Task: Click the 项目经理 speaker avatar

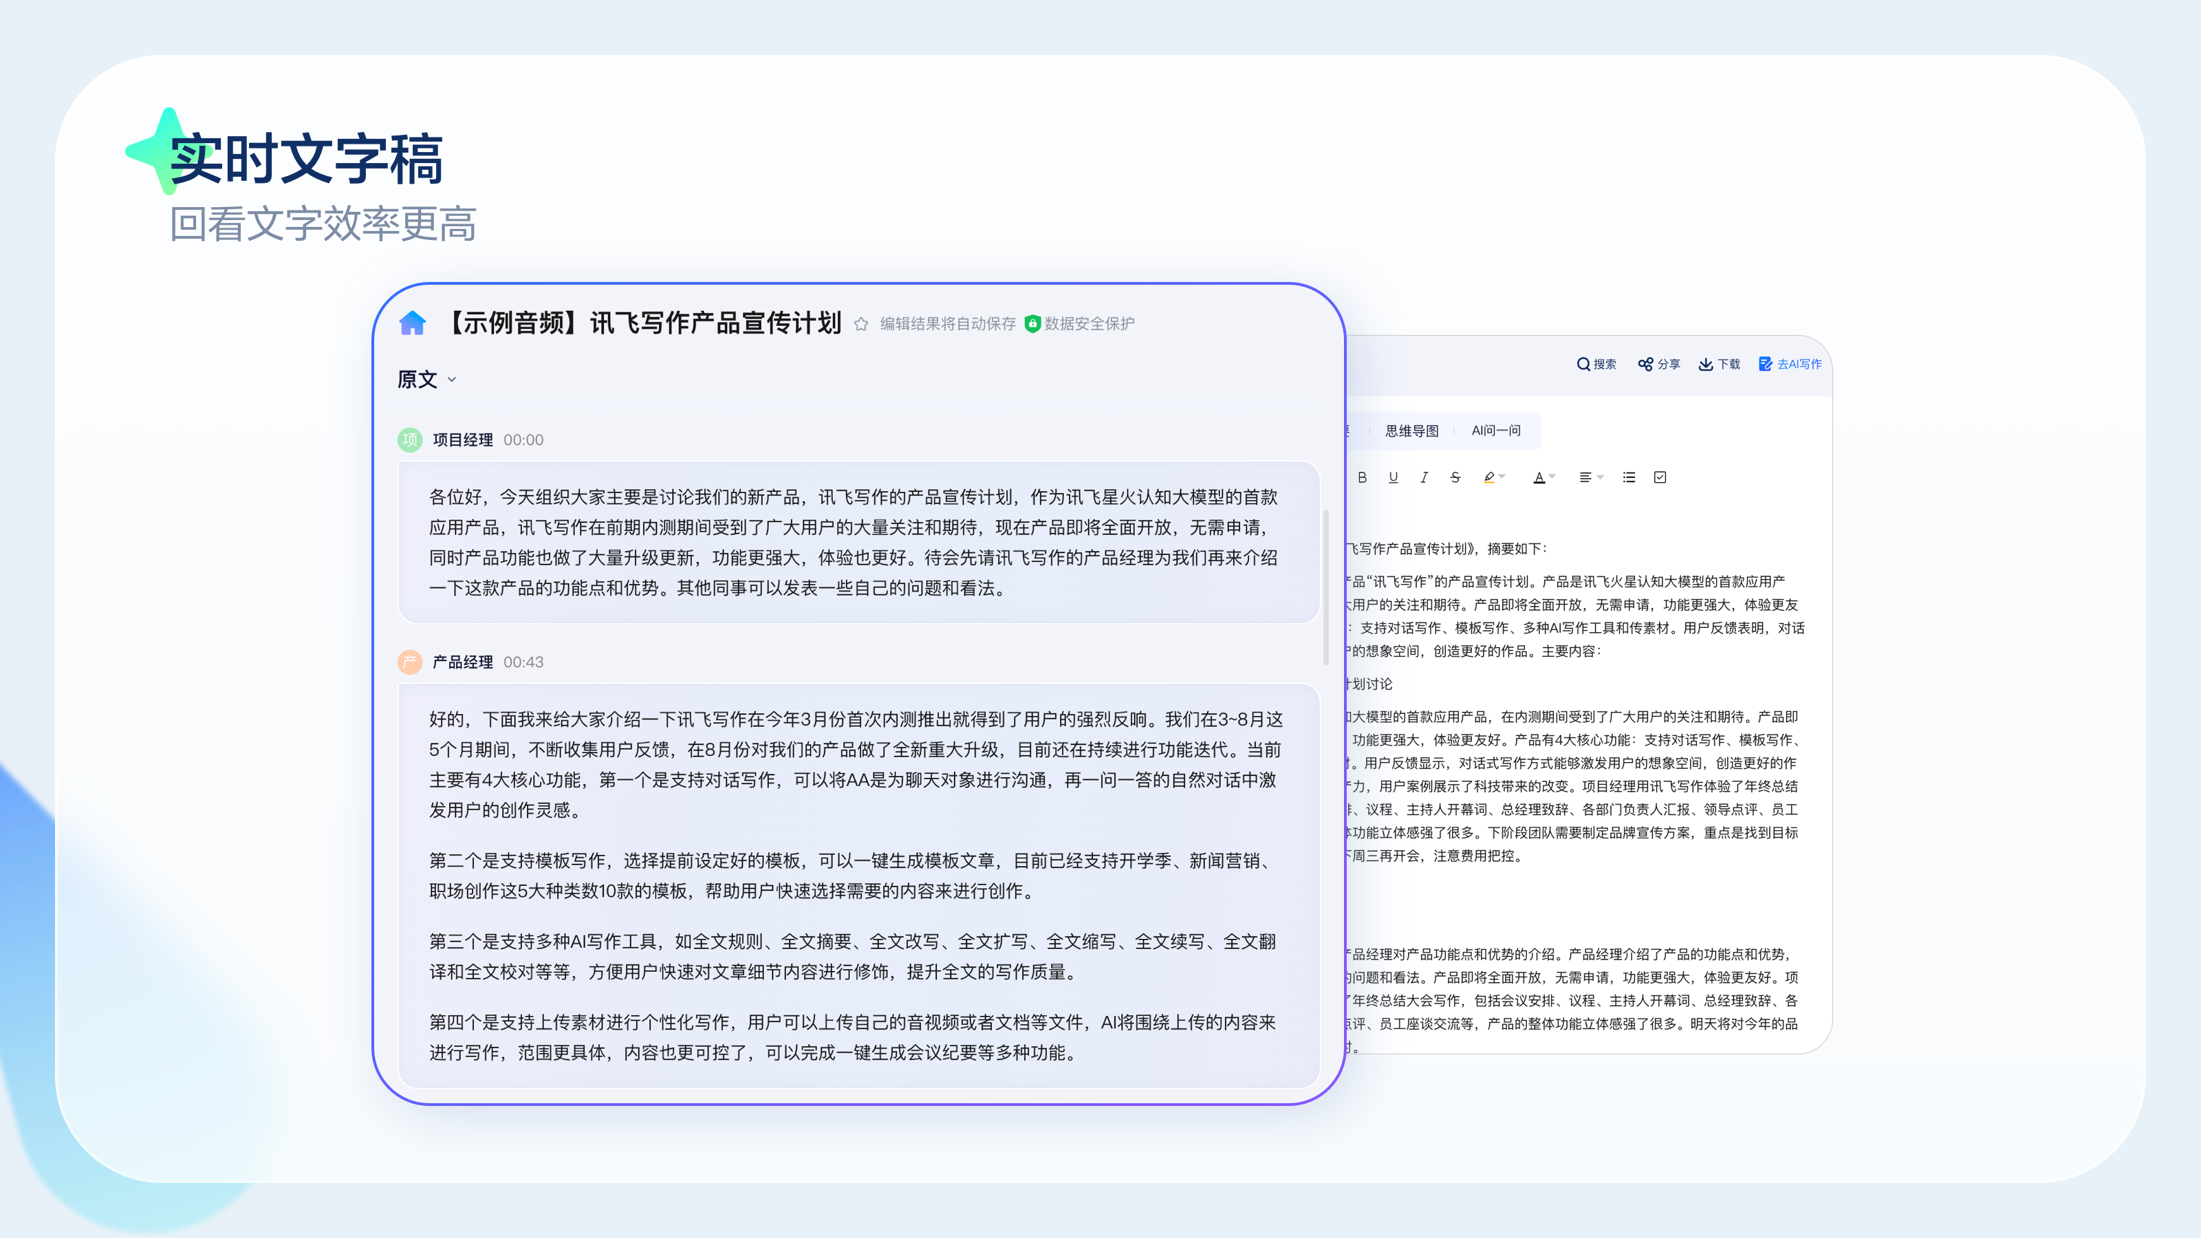Action: [x=410, y=440]
